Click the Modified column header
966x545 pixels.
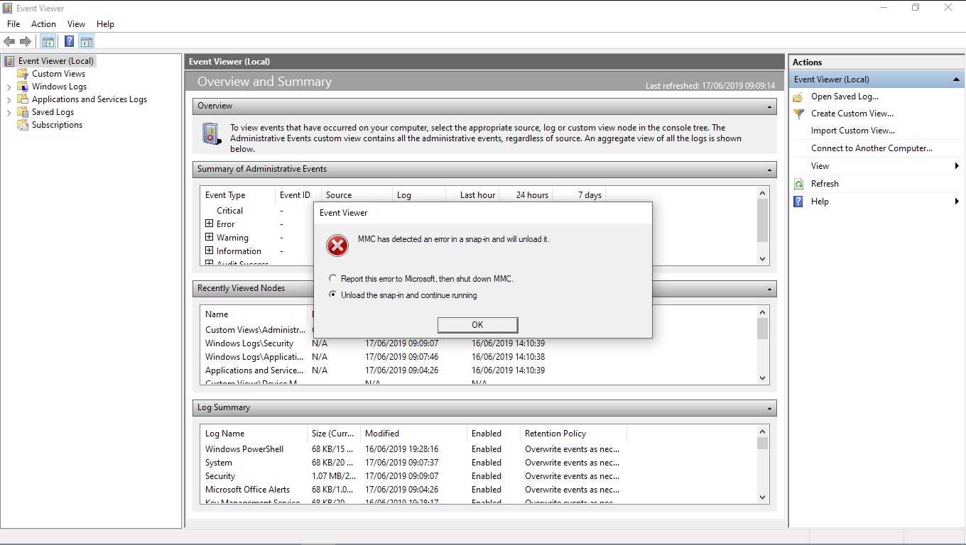click(414, 434)
